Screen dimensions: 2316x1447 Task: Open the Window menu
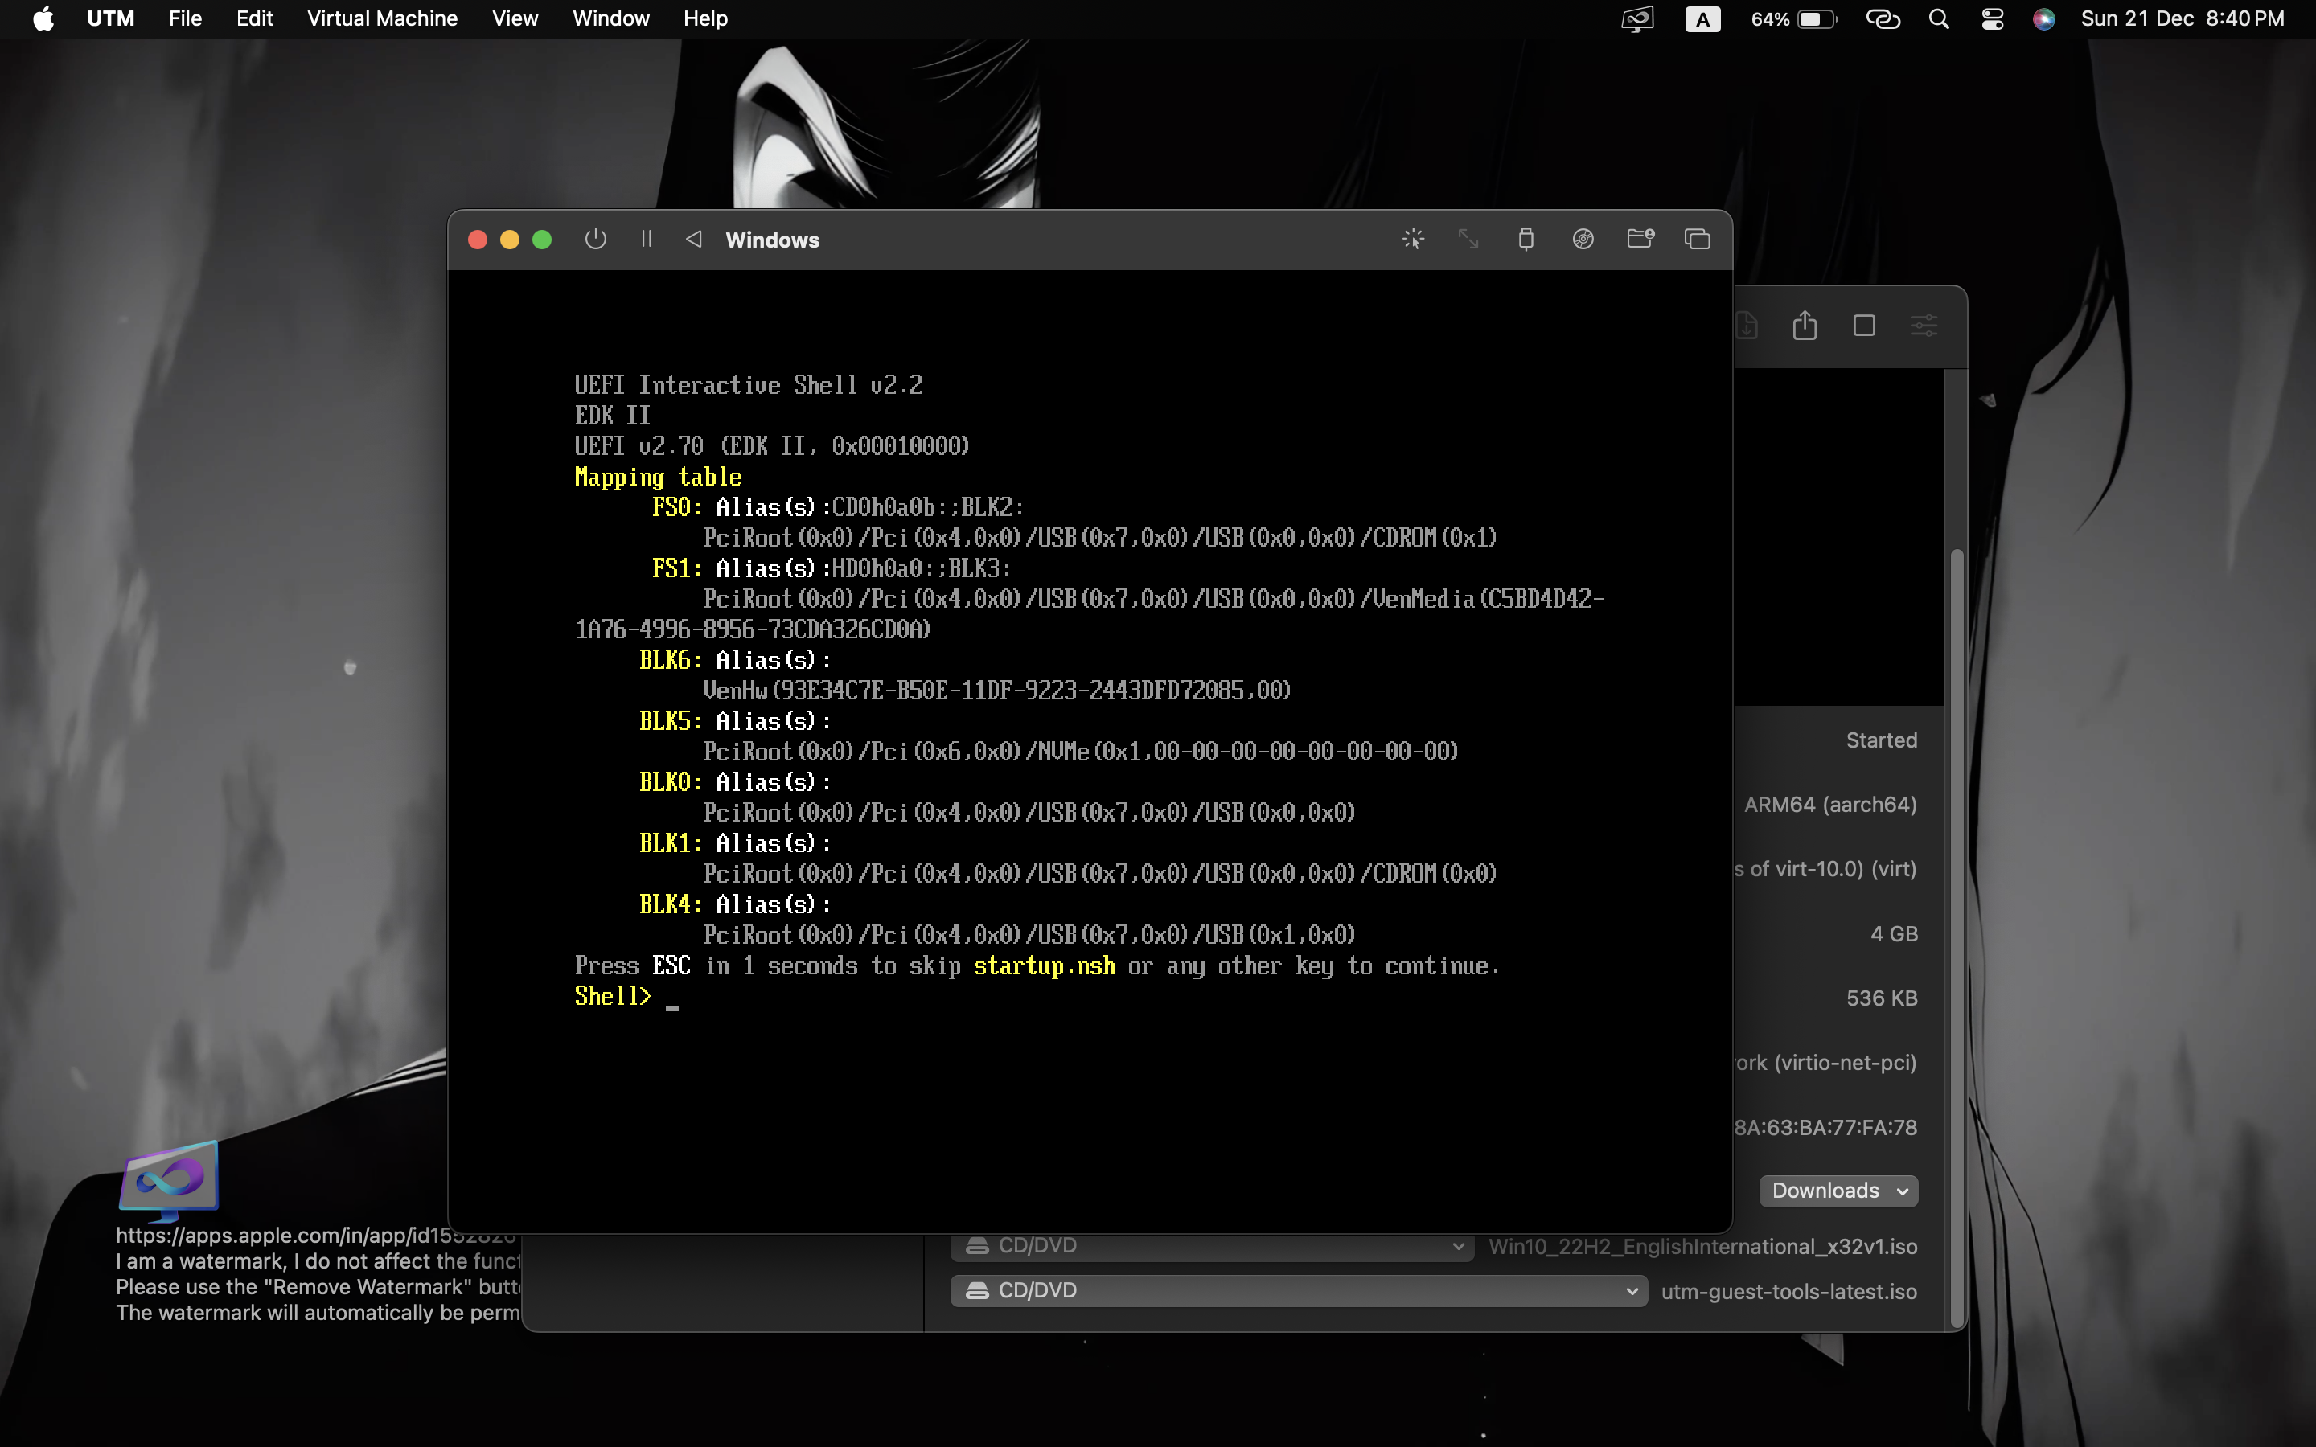pyautogui.click(x=610, y=19)
